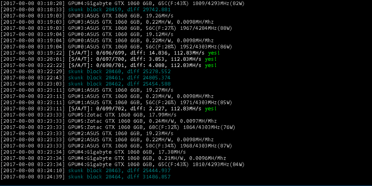Click GPU#4 1809/4293MHz(82W) line at top

(123, 4)
